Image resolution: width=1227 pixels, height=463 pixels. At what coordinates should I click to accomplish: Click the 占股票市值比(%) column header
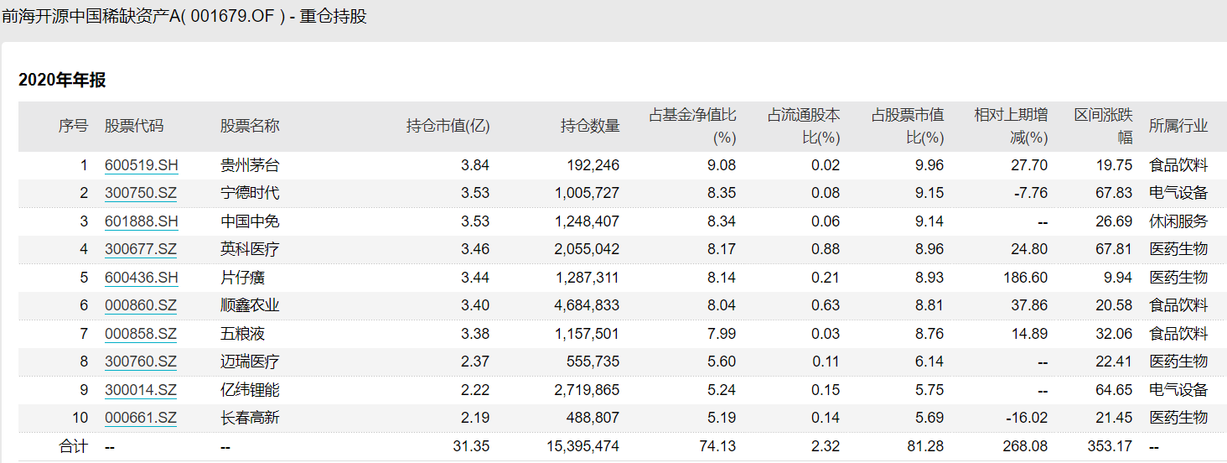(x=908, y=126)
